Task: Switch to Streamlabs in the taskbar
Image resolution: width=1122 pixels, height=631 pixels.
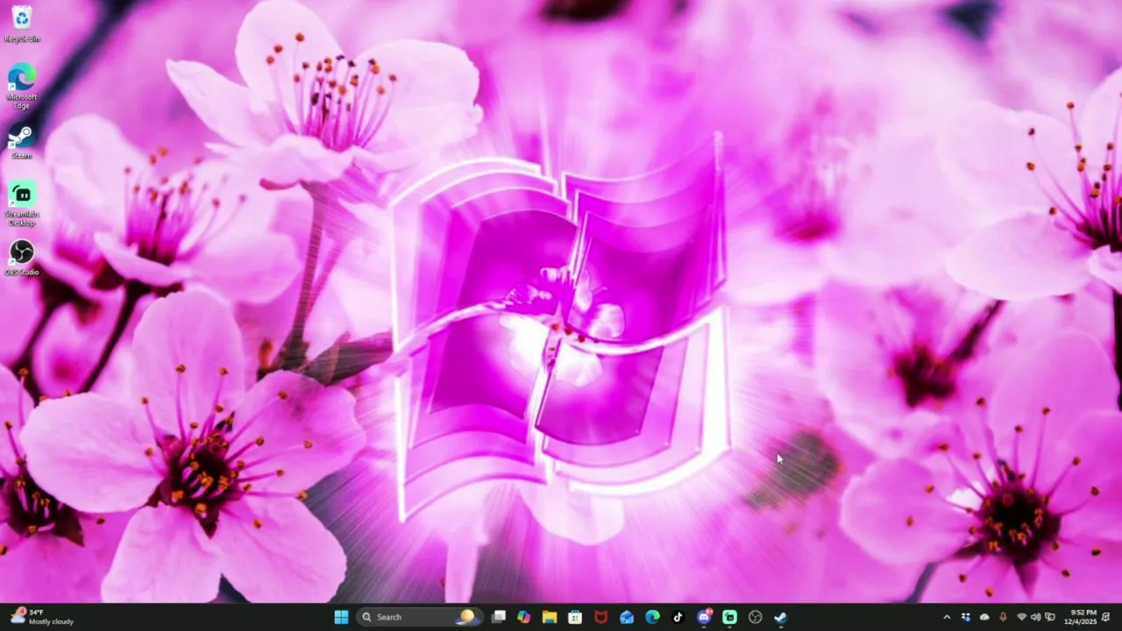Action: coord(729,617)
